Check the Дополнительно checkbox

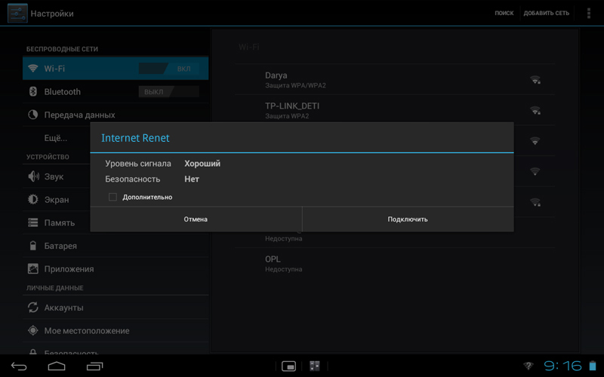(112, 197)
